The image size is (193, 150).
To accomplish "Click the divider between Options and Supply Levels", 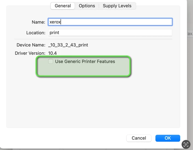I will [x=99, y=6].
